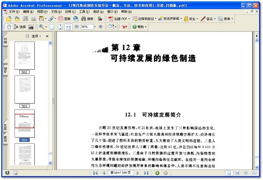Open the 工具 menu
Screen dimensions: 263x180
84,11
